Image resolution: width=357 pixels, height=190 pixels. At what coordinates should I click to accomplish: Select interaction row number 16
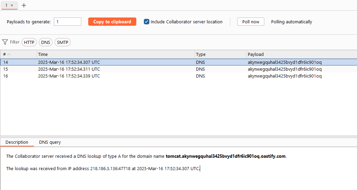click(178, 76)
